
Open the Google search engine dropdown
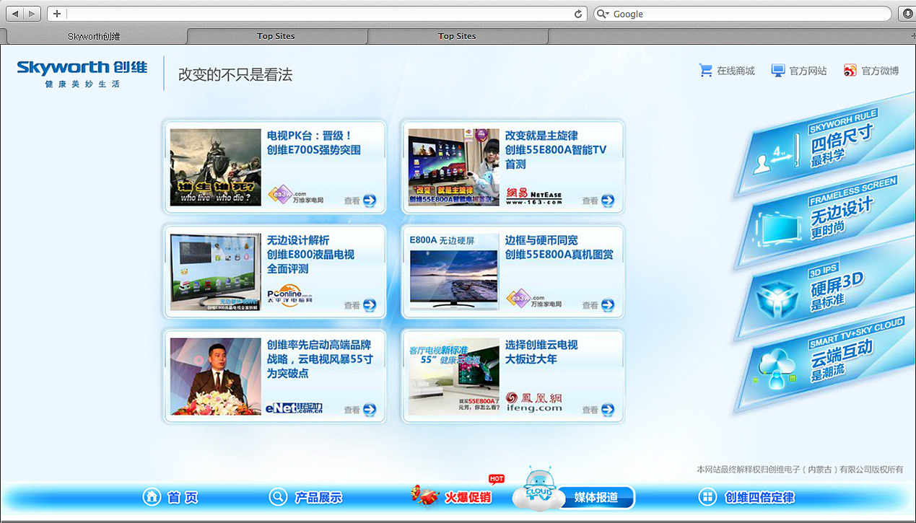(603, 14)
